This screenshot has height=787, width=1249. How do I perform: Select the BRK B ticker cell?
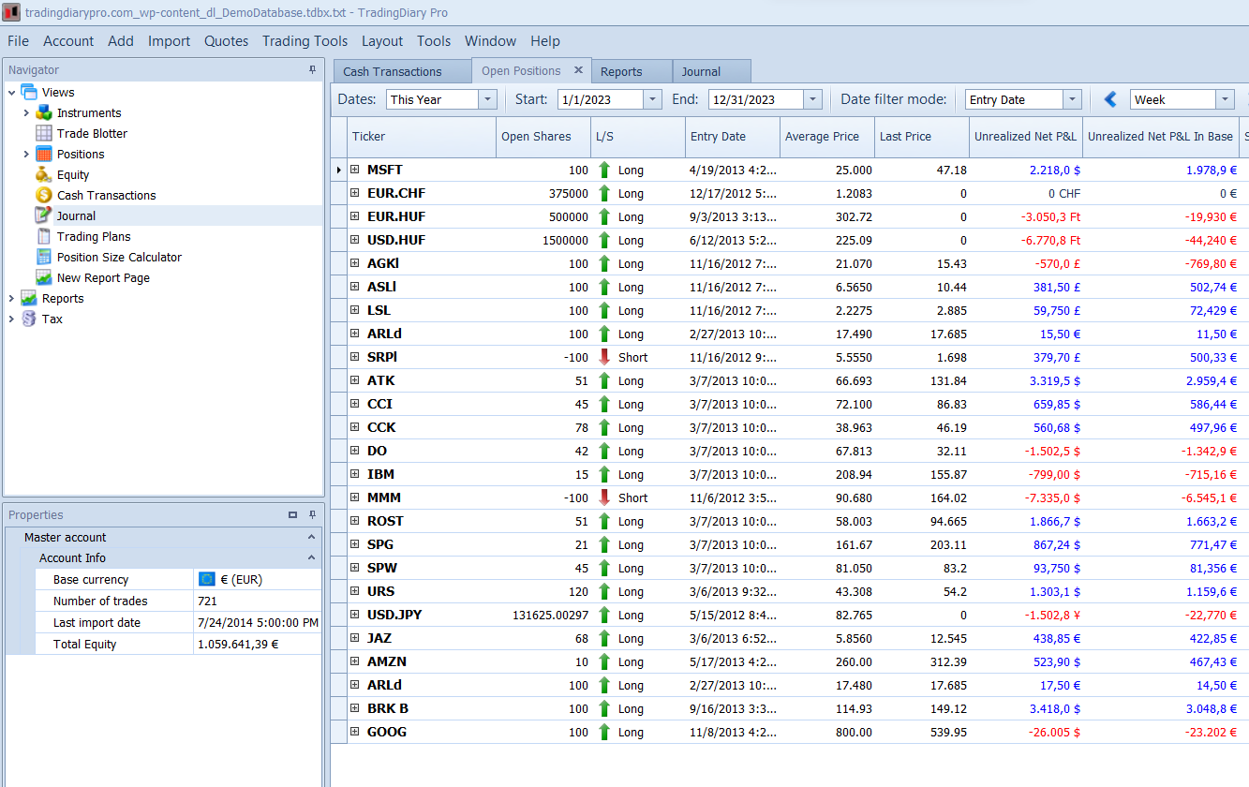point(422,708)
